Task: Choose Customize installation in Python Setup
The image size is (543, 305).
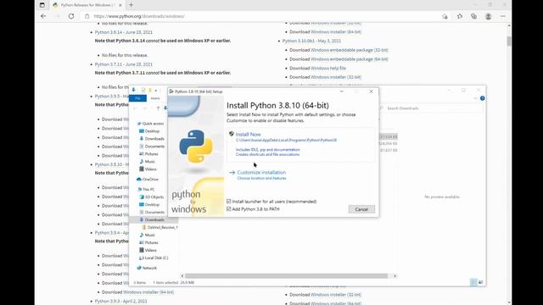Action: (261, 172)
